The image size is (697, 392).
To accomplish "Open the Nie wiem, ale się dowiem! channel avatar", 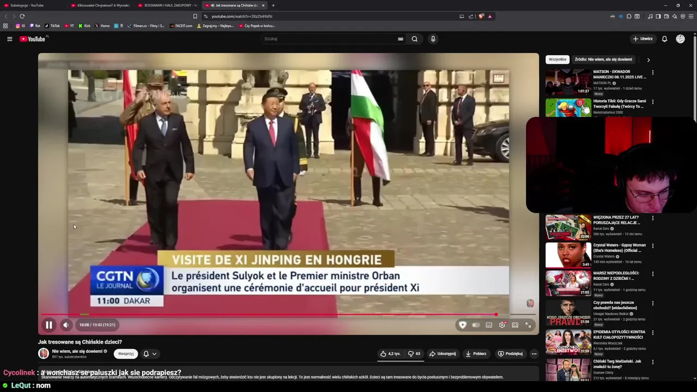I will [44, 353].
